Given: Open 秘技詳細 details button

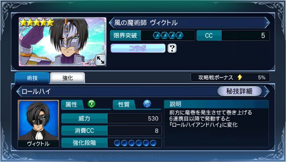Looking at the screenshot, I should click(239, 91).
